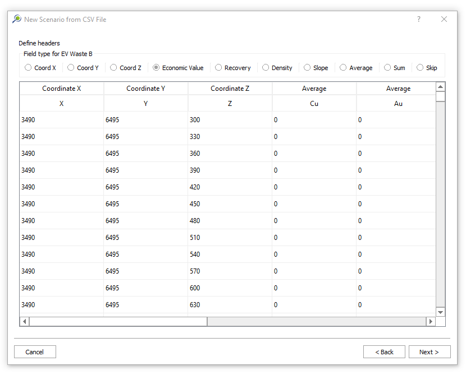
Task: Go back with the Back button
Action: (383, 352)
